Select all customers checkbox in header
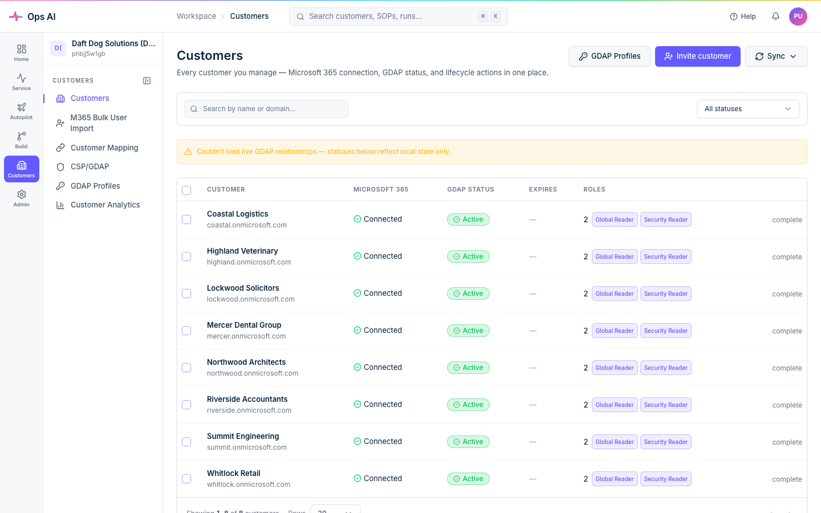Image resolution: width=821 pixels, height=513 pixels. click(x=186, y=190)
